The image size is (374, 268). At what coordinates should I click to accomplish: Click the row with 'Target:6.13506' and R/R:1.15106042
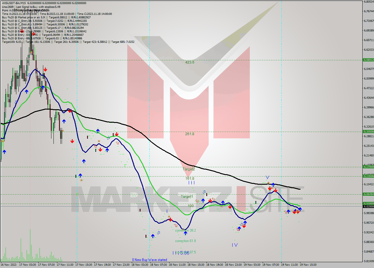(x=44, y=31)
